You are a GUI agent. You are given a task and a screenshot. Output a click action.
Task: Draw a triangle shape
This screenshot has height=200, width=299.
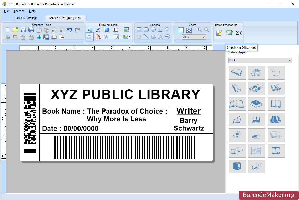pyautogui.click(x=160, y=30)
